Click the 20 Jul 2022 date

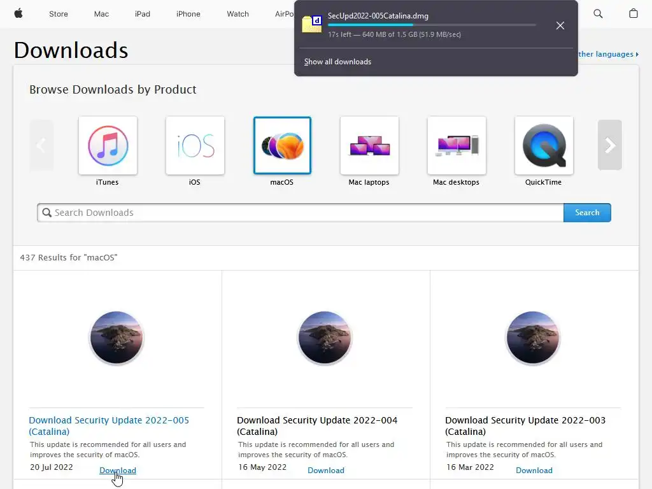51,467
